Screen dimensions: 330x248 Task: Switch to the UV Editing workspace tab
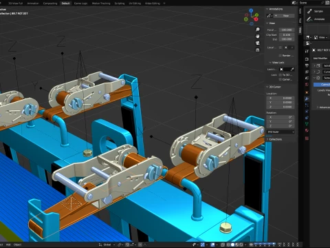click(135, 3)
